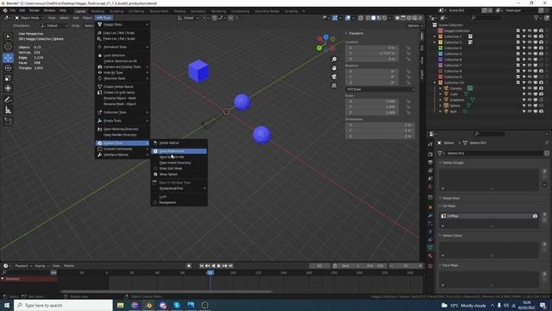Collapse Collection 10 in the outliner
The width and height of the screenshot is (552, 311).
coord(435,83)
